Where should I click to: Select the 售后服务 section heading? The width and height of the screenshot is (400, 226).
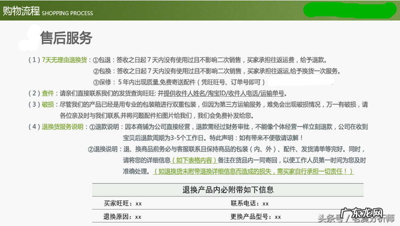click(x=66, y=38)
